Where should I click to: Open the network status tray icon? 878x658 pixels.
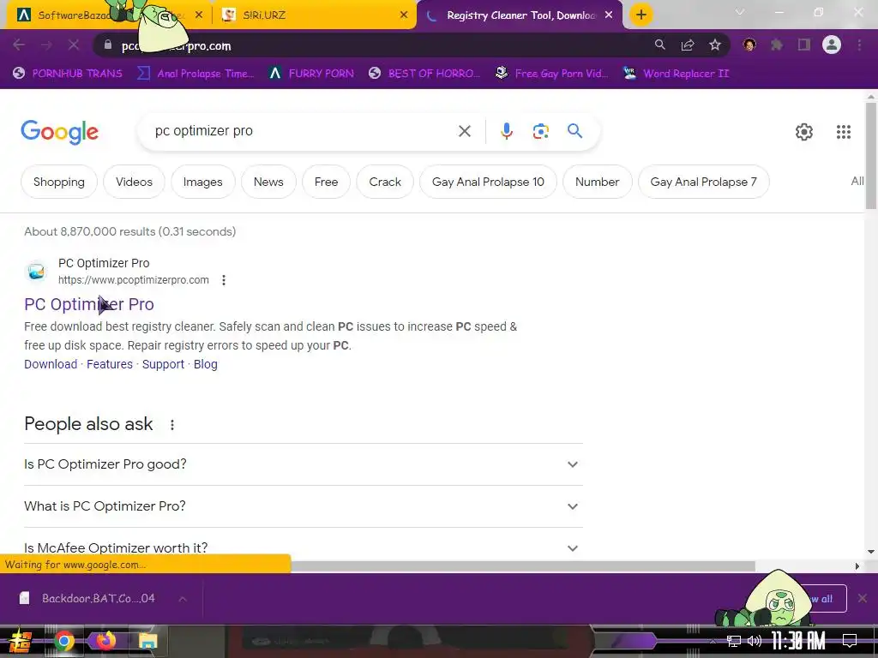click(734, 641)
